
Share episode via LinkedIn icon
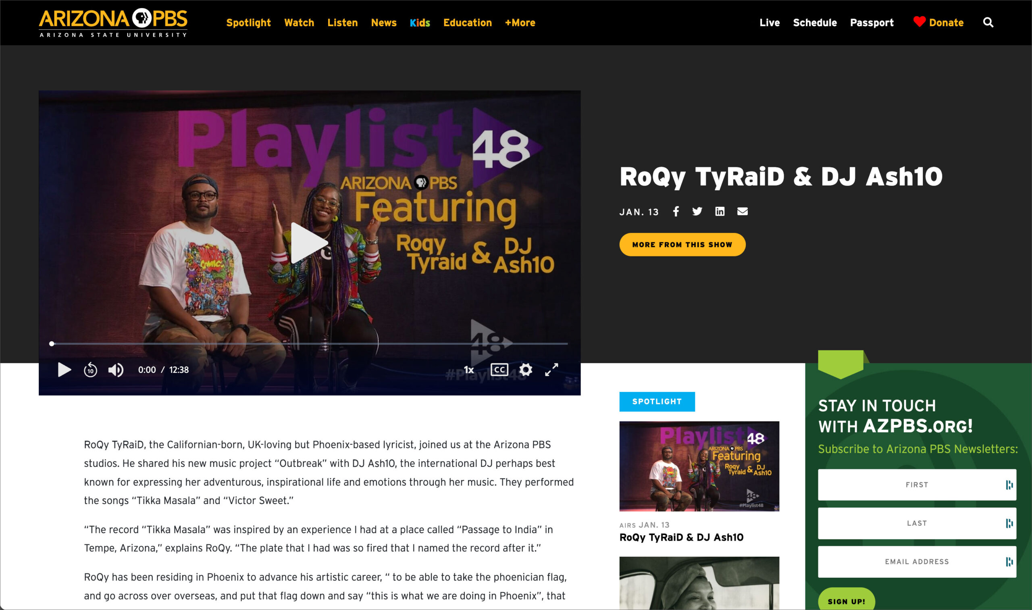(720, 211)
